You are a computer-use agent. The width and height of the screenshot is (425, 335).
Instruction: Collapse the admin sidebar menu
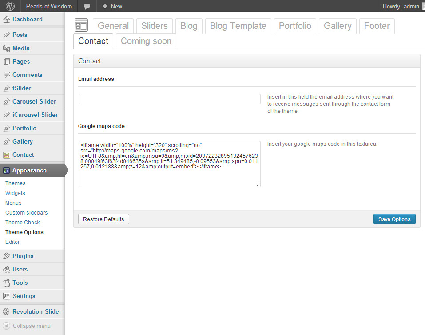coord(27,326)
